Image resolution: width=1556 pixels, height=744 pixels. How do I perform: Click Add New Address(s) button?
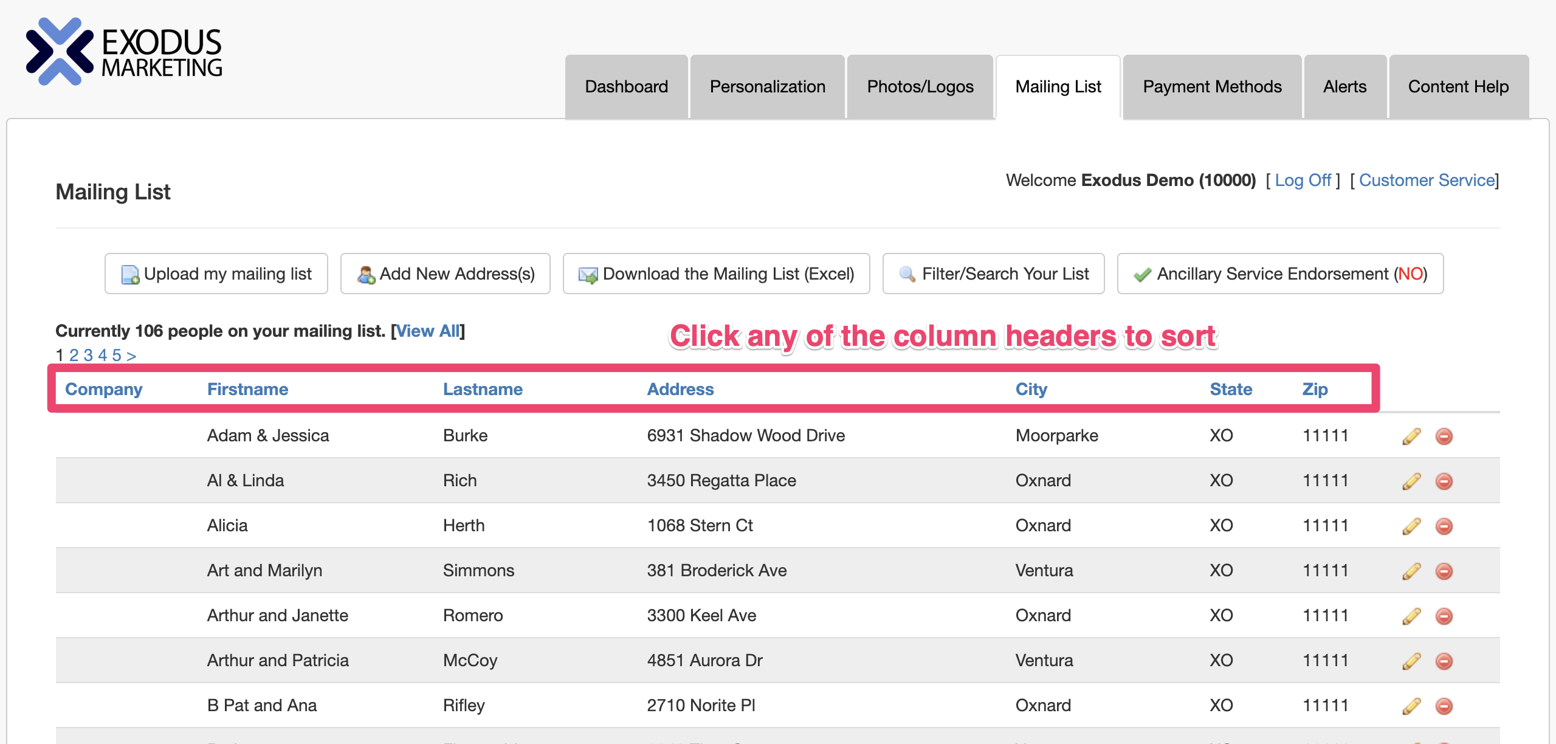446,274
